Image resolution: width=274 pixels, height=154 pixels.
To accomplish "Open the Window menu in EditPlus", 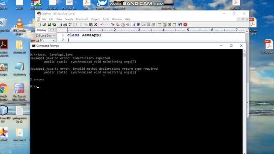I will click(x=117, y=19).
